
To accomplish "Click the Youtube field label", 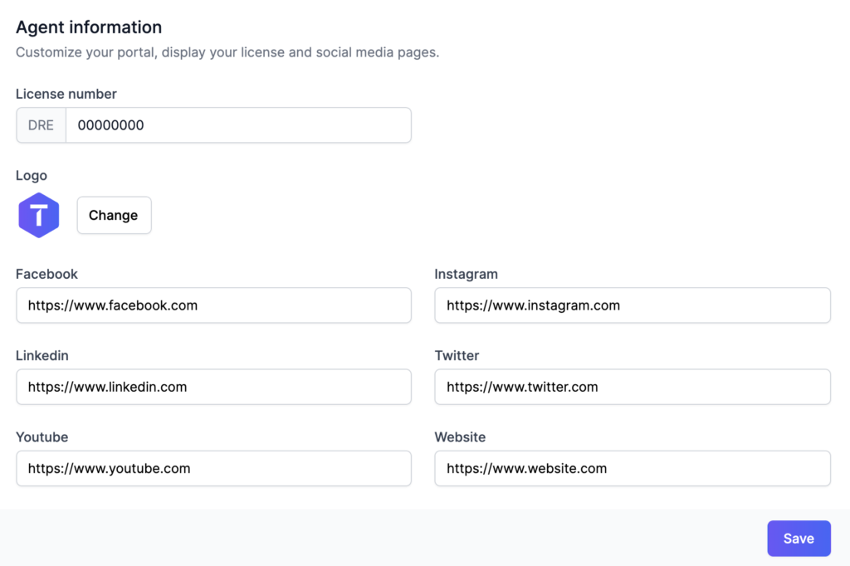I will pyautogui.click(x=42, y=437).
